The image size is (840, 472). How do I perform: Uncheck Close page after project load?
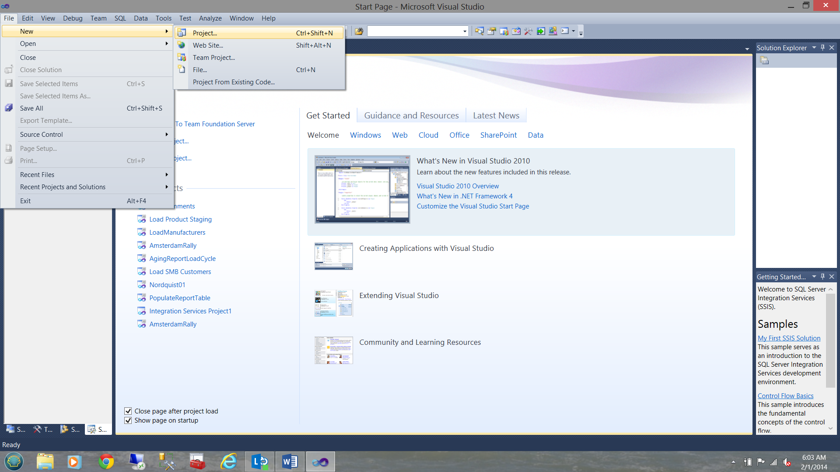[128, 411]
